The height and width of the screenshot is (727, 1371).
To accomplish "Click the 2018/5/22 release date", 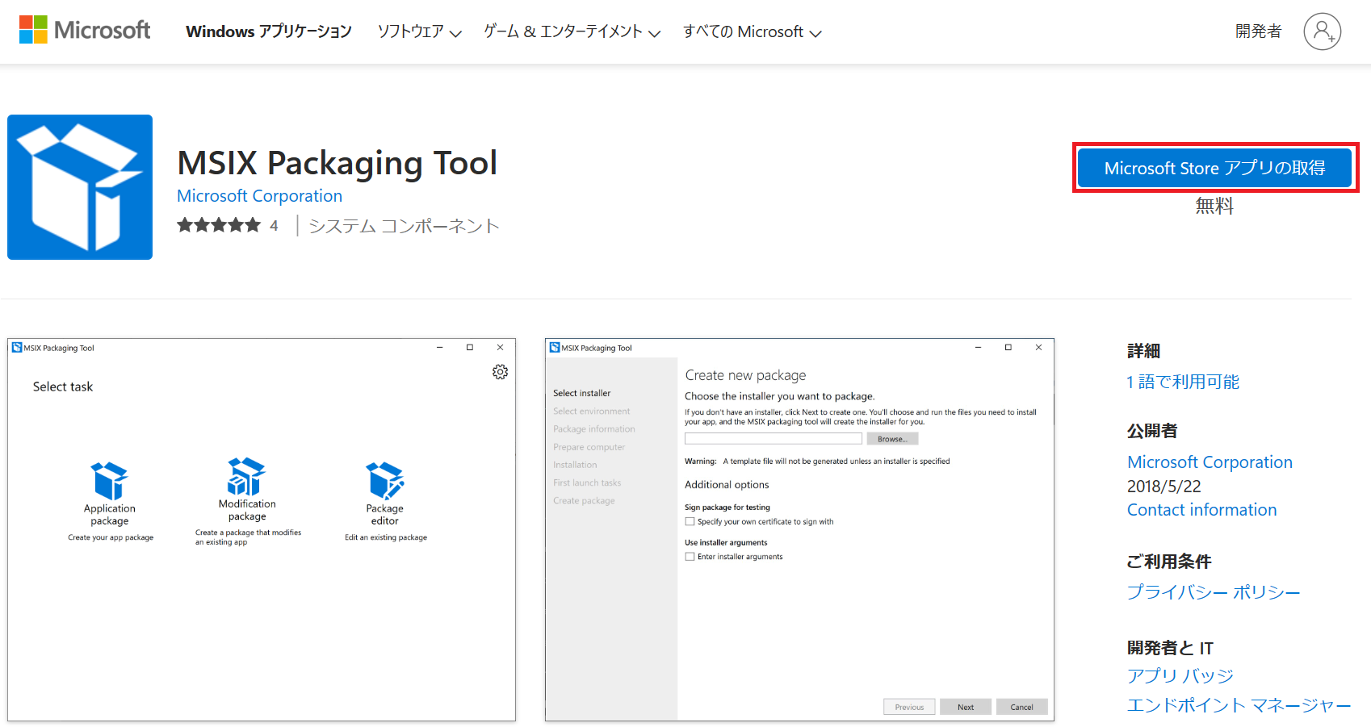I will point(1164,487).
